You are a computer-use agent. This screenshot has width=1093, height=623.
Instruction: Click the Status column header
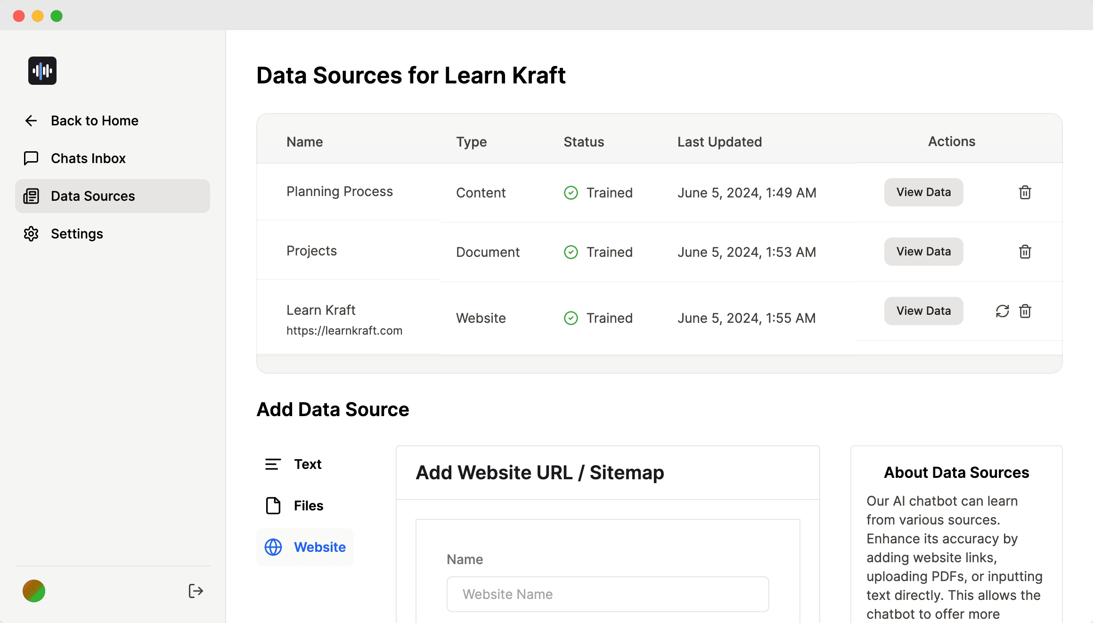tap(584, 142)
